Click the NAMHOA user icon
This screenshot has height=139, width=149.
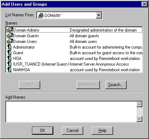[10, 69]
